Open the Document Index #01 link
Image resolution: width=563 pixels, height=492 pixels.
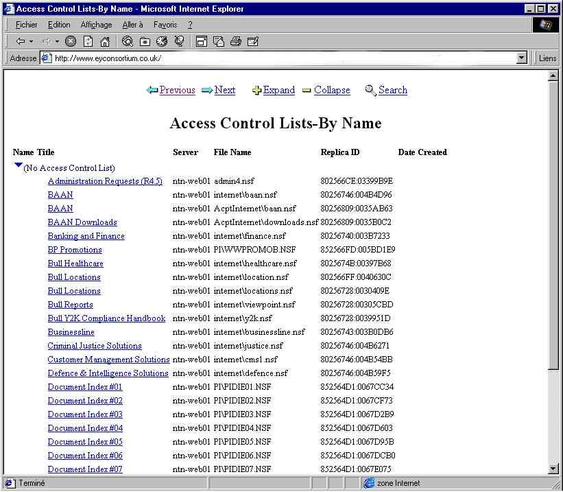click(85, 387)
